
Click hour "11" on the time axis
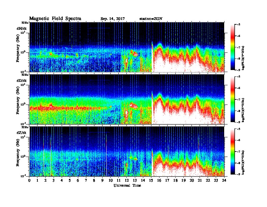[119, 180]
